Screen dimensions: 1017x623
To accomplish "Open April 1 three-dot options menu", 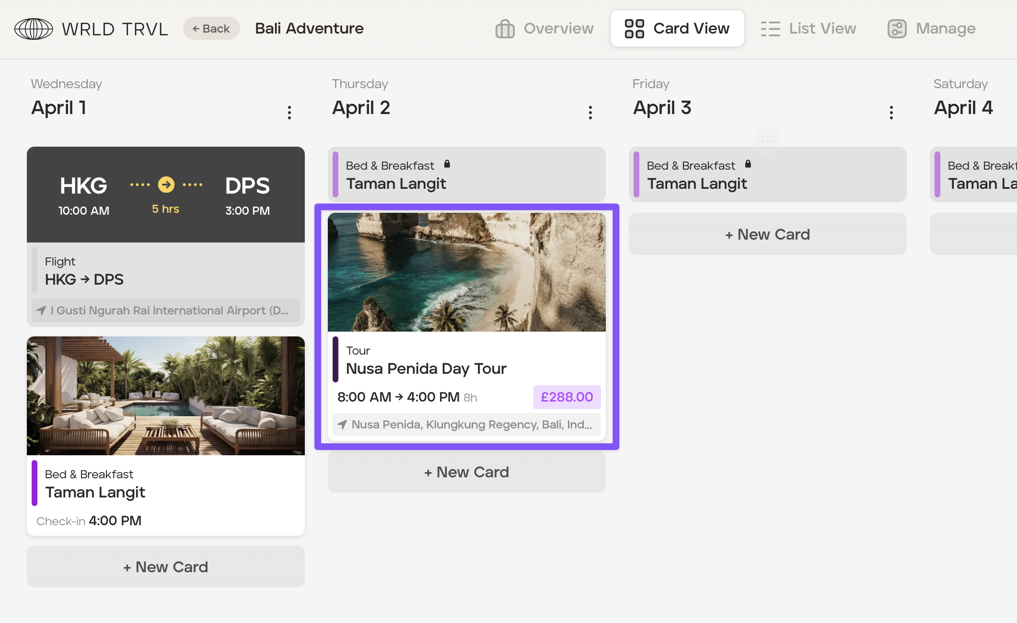I will tap(289, 113).
